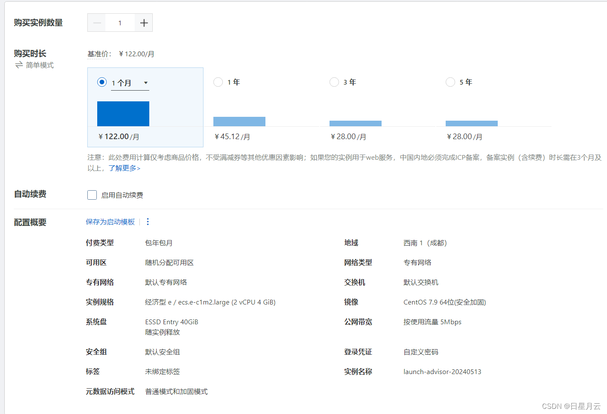Click the 自定义密码 value

[421, 352]
